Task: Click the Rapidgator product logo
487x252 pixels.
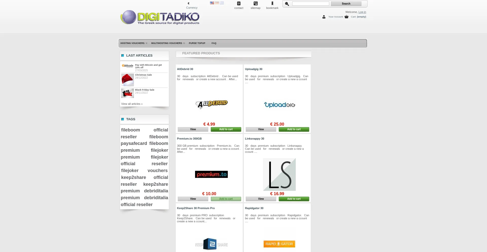Action: pyautogui.click(x=279, y=244)
